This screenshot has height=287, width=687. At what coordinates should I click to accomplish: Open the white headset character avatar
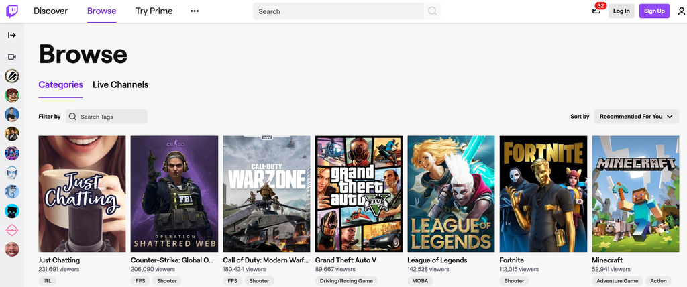coord(12,172)
